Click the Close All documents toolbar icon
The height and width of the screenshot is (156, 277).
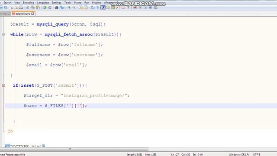pos(16,7)
